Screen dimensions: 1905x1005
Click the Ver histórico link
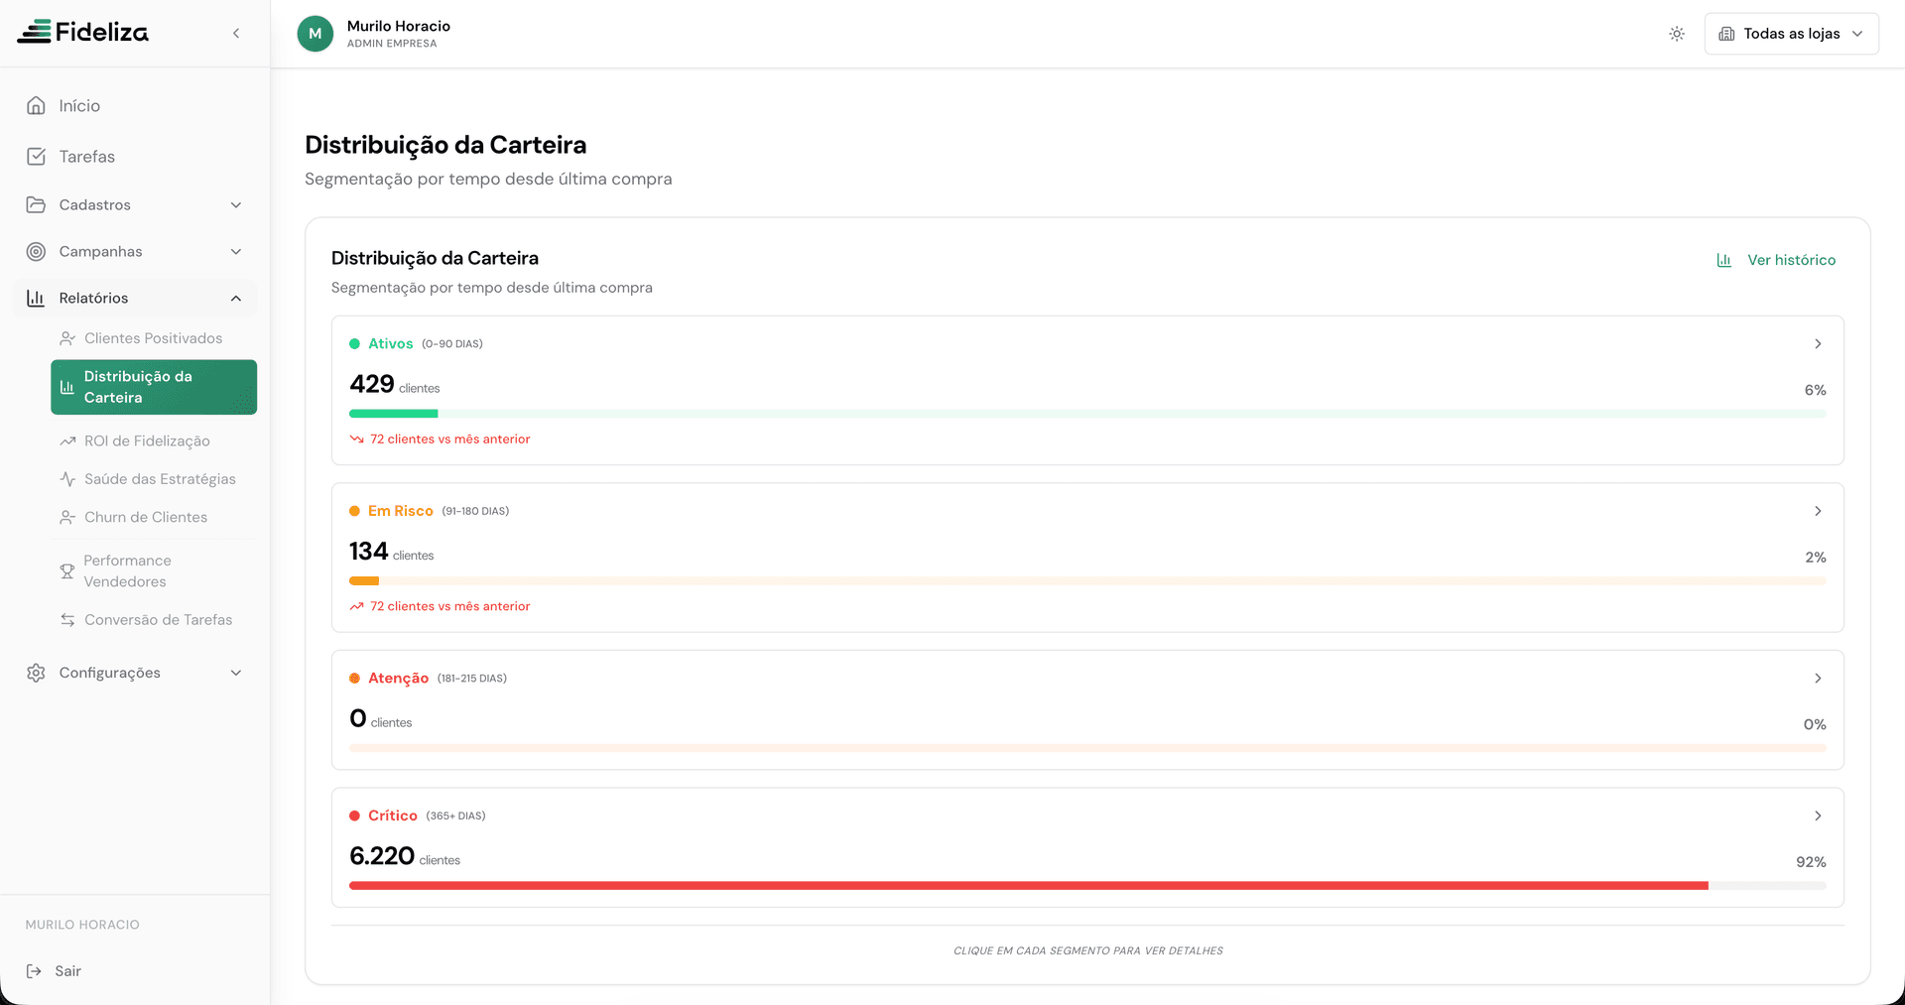point(1777,260)
